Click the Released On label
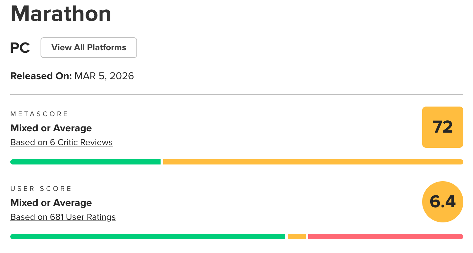The height and width of the screenshot is (253, 473). [x=41, y=76]
